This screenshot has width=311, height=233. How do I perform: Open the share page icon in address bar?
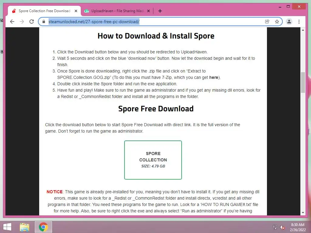pyautogui.click(x=267, y=22)
